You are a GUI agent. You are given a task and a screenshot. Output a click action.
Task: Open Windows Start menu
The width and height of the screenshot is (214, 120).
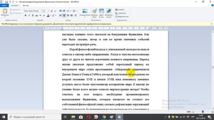(x=4, y=117)
